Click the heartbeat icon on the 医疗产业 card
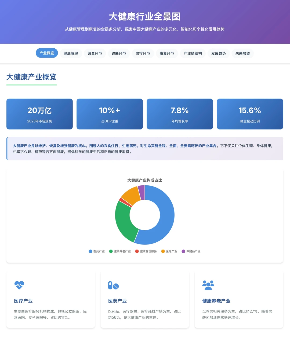The width and height of the screenshot is (290, 341). click(x=19, y=285)
